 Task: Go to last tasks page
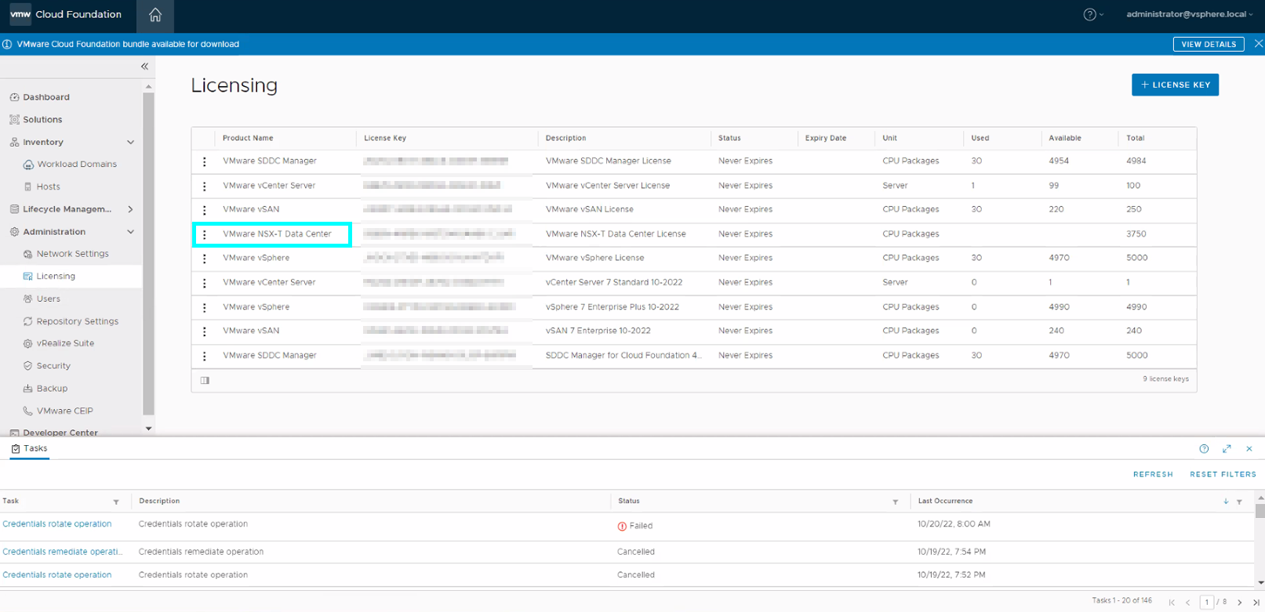[1256, 602]
